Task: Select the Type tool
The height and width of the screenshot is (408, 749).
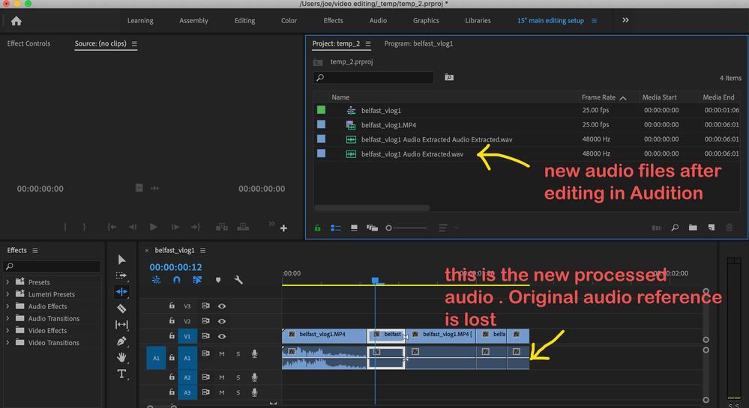Action: click(121, 374)
